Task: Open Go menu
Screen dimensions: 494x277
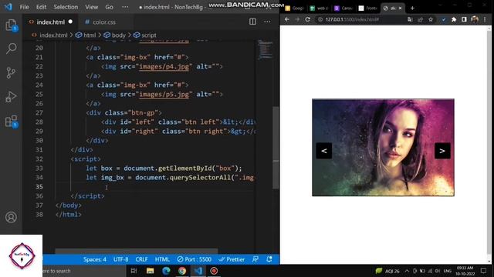Action: pyautogui.click(x=109, y=7)
